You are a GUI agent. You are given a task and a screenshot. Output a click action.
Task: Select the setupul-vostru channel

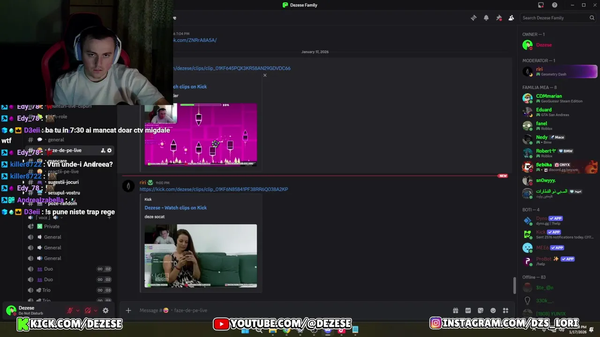coord(70,193)
